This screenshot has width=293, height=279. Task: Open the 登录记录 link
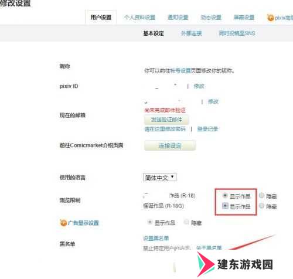click(x=207, y=129)
